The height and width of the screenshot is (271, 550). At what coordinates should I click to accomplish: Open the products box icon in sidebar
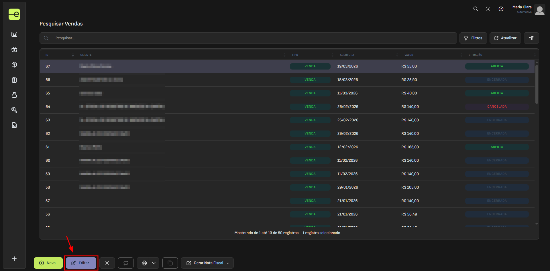14,65
